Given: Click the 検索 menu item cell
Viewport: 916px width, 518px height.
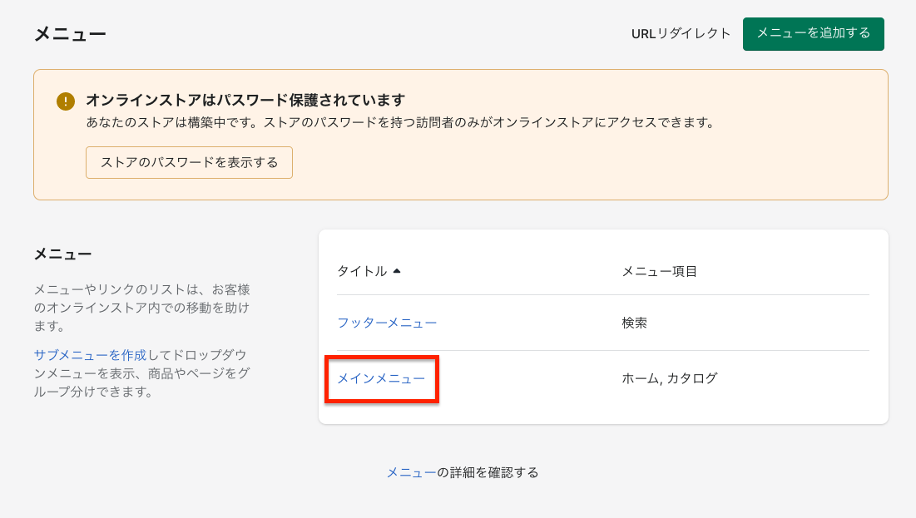Looking at the screenshot, I should pyautogui.click(x=634, y=323).
